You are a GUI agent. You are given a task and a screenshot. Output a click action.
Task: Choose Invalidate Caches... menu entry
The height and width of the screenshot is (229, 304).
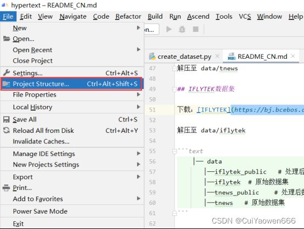(72, 141)
